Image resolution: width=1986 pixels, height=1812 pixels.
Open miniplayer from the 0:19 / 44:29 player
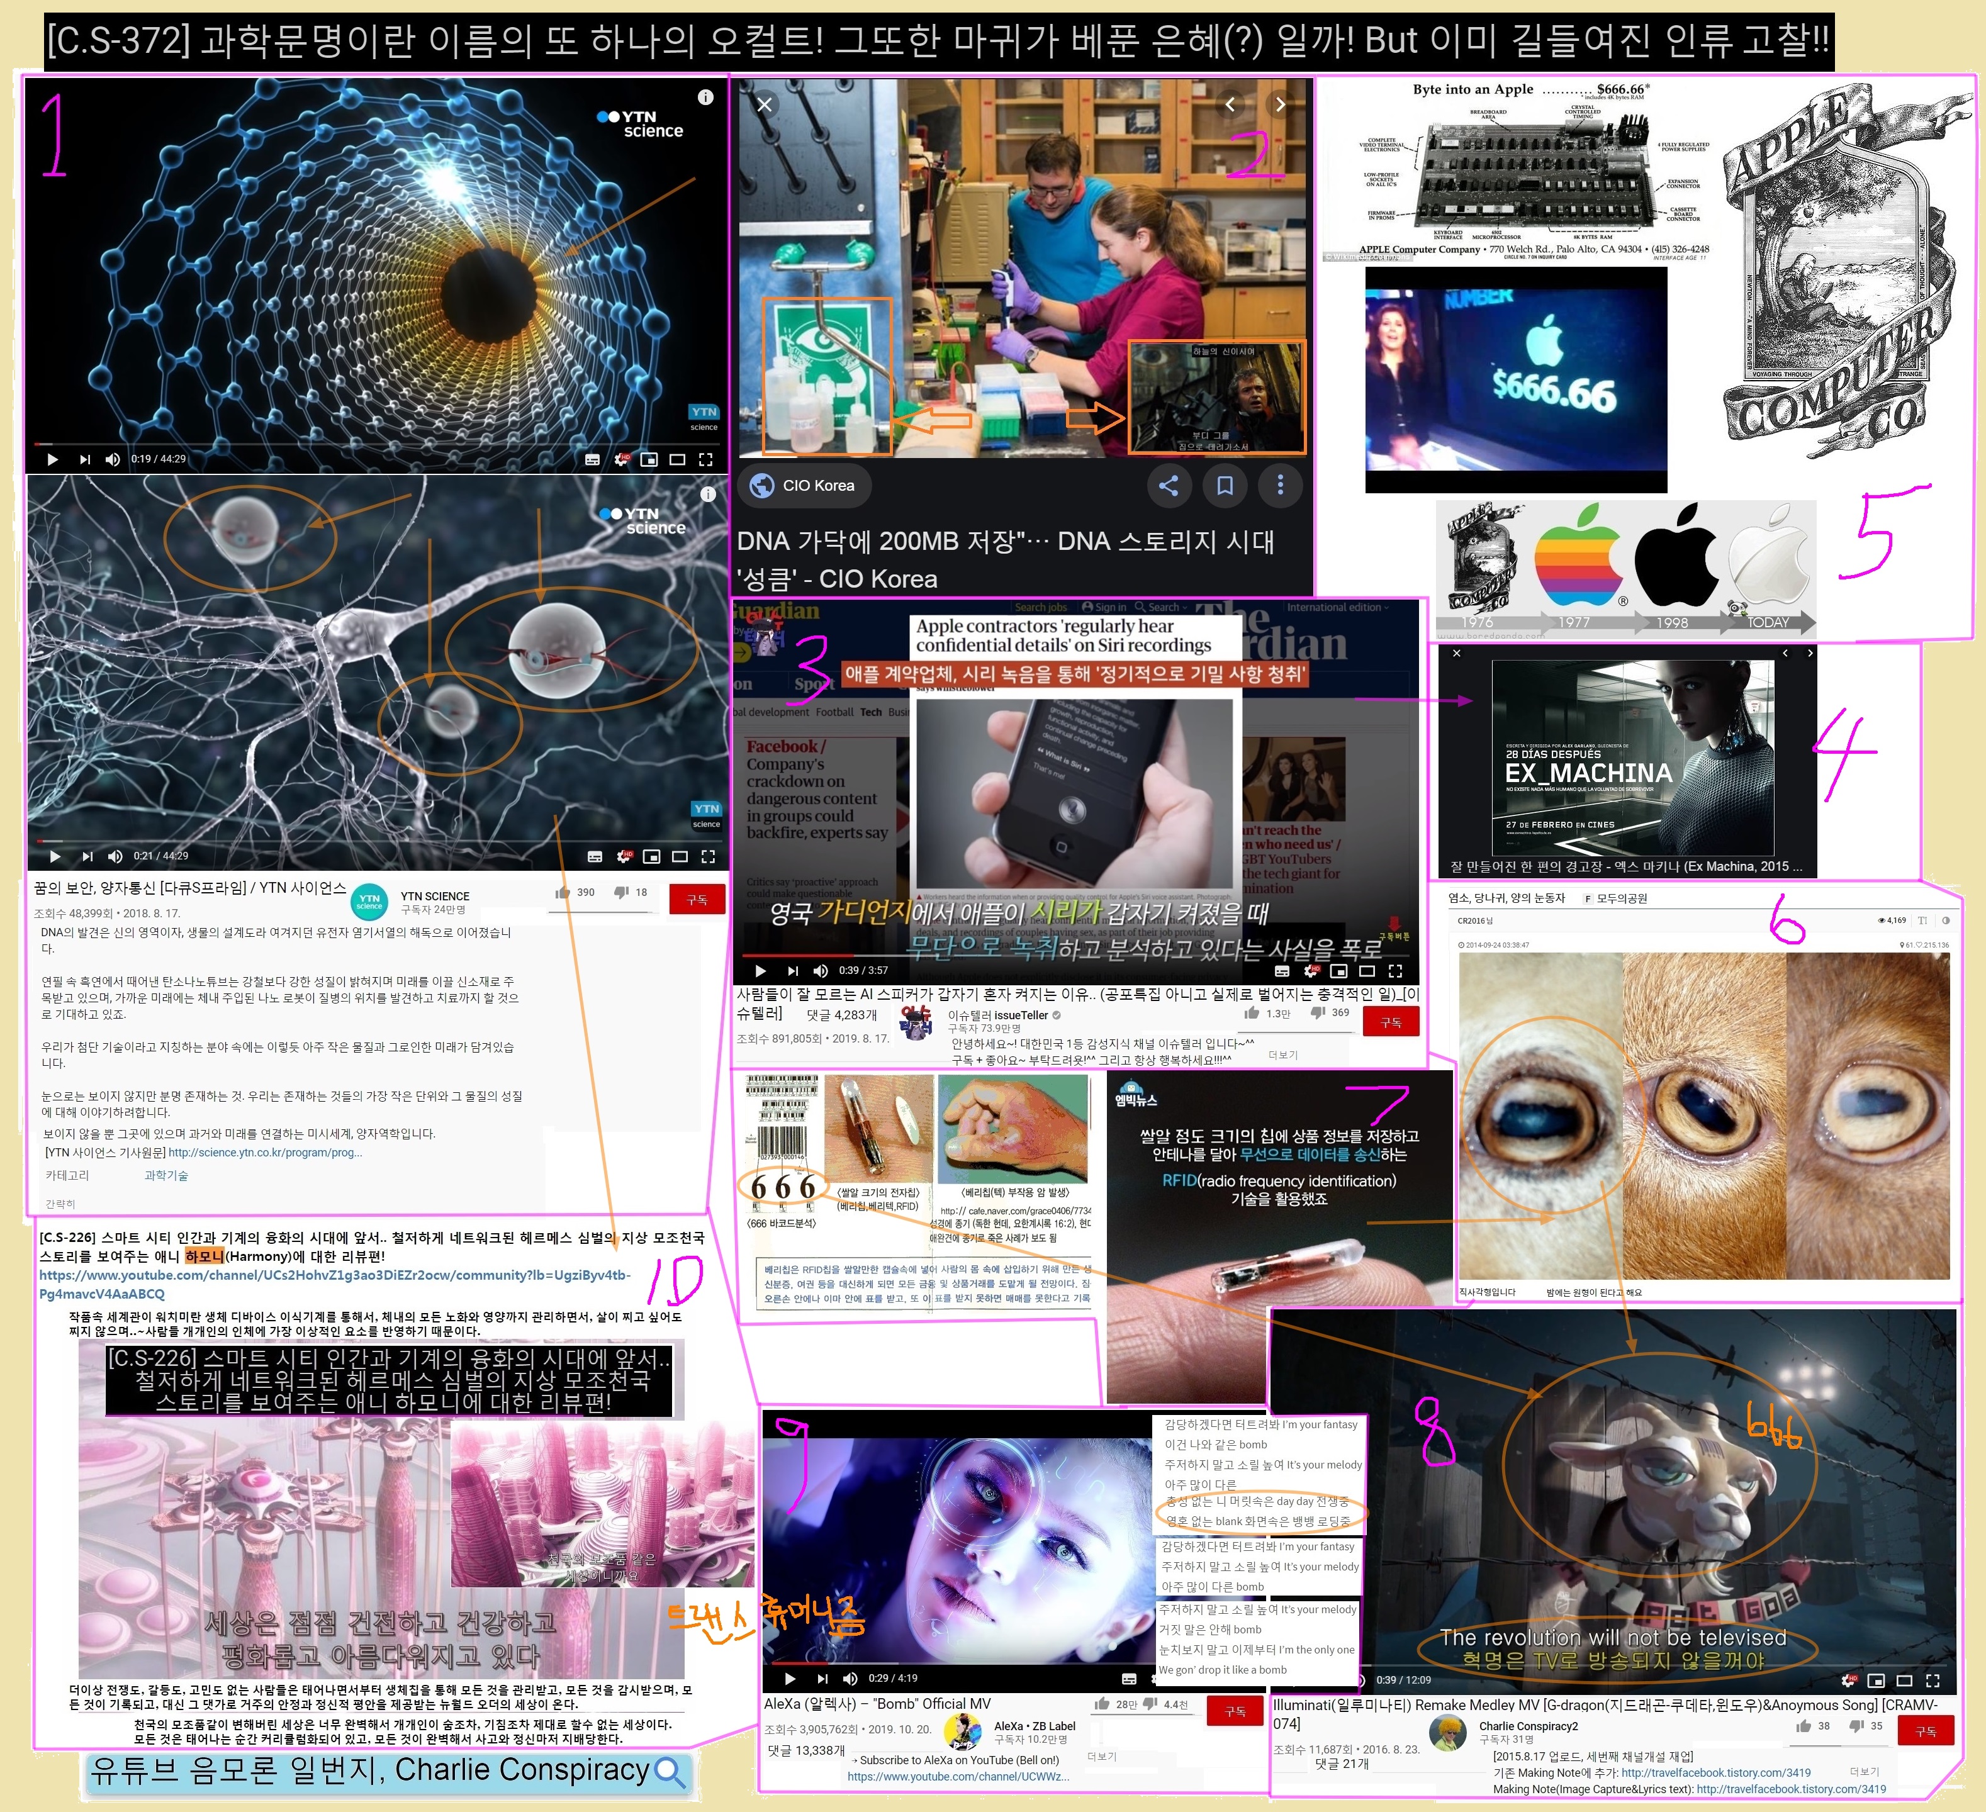tap(648, 459)
